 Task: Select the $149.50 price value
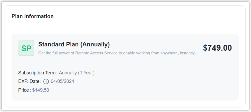(x=41, y=90)
